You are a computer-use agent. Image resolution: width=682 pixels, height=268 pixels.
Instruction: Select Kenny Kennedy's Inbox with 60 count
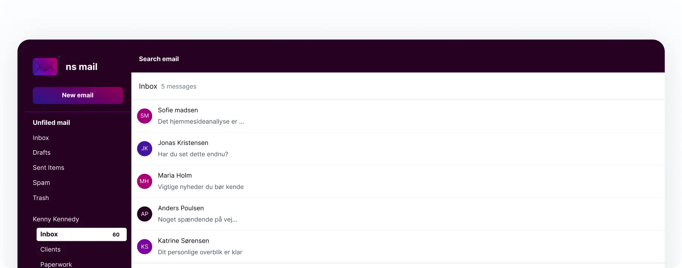pos(82,235)
